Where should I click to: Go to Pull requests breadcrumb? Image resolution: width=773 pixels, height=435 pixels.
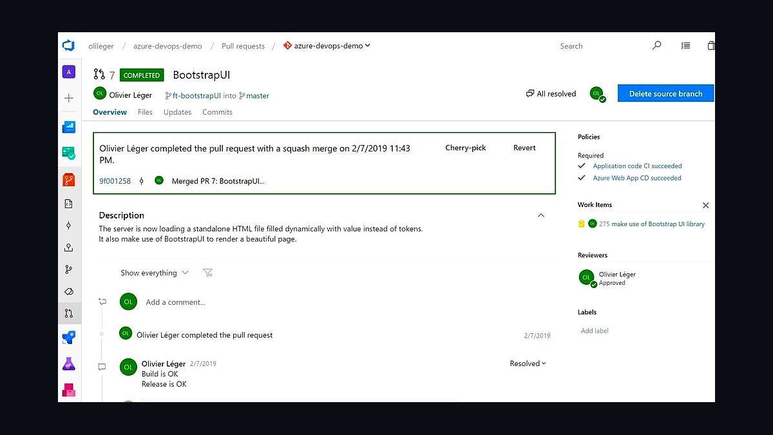coord(243,46)
